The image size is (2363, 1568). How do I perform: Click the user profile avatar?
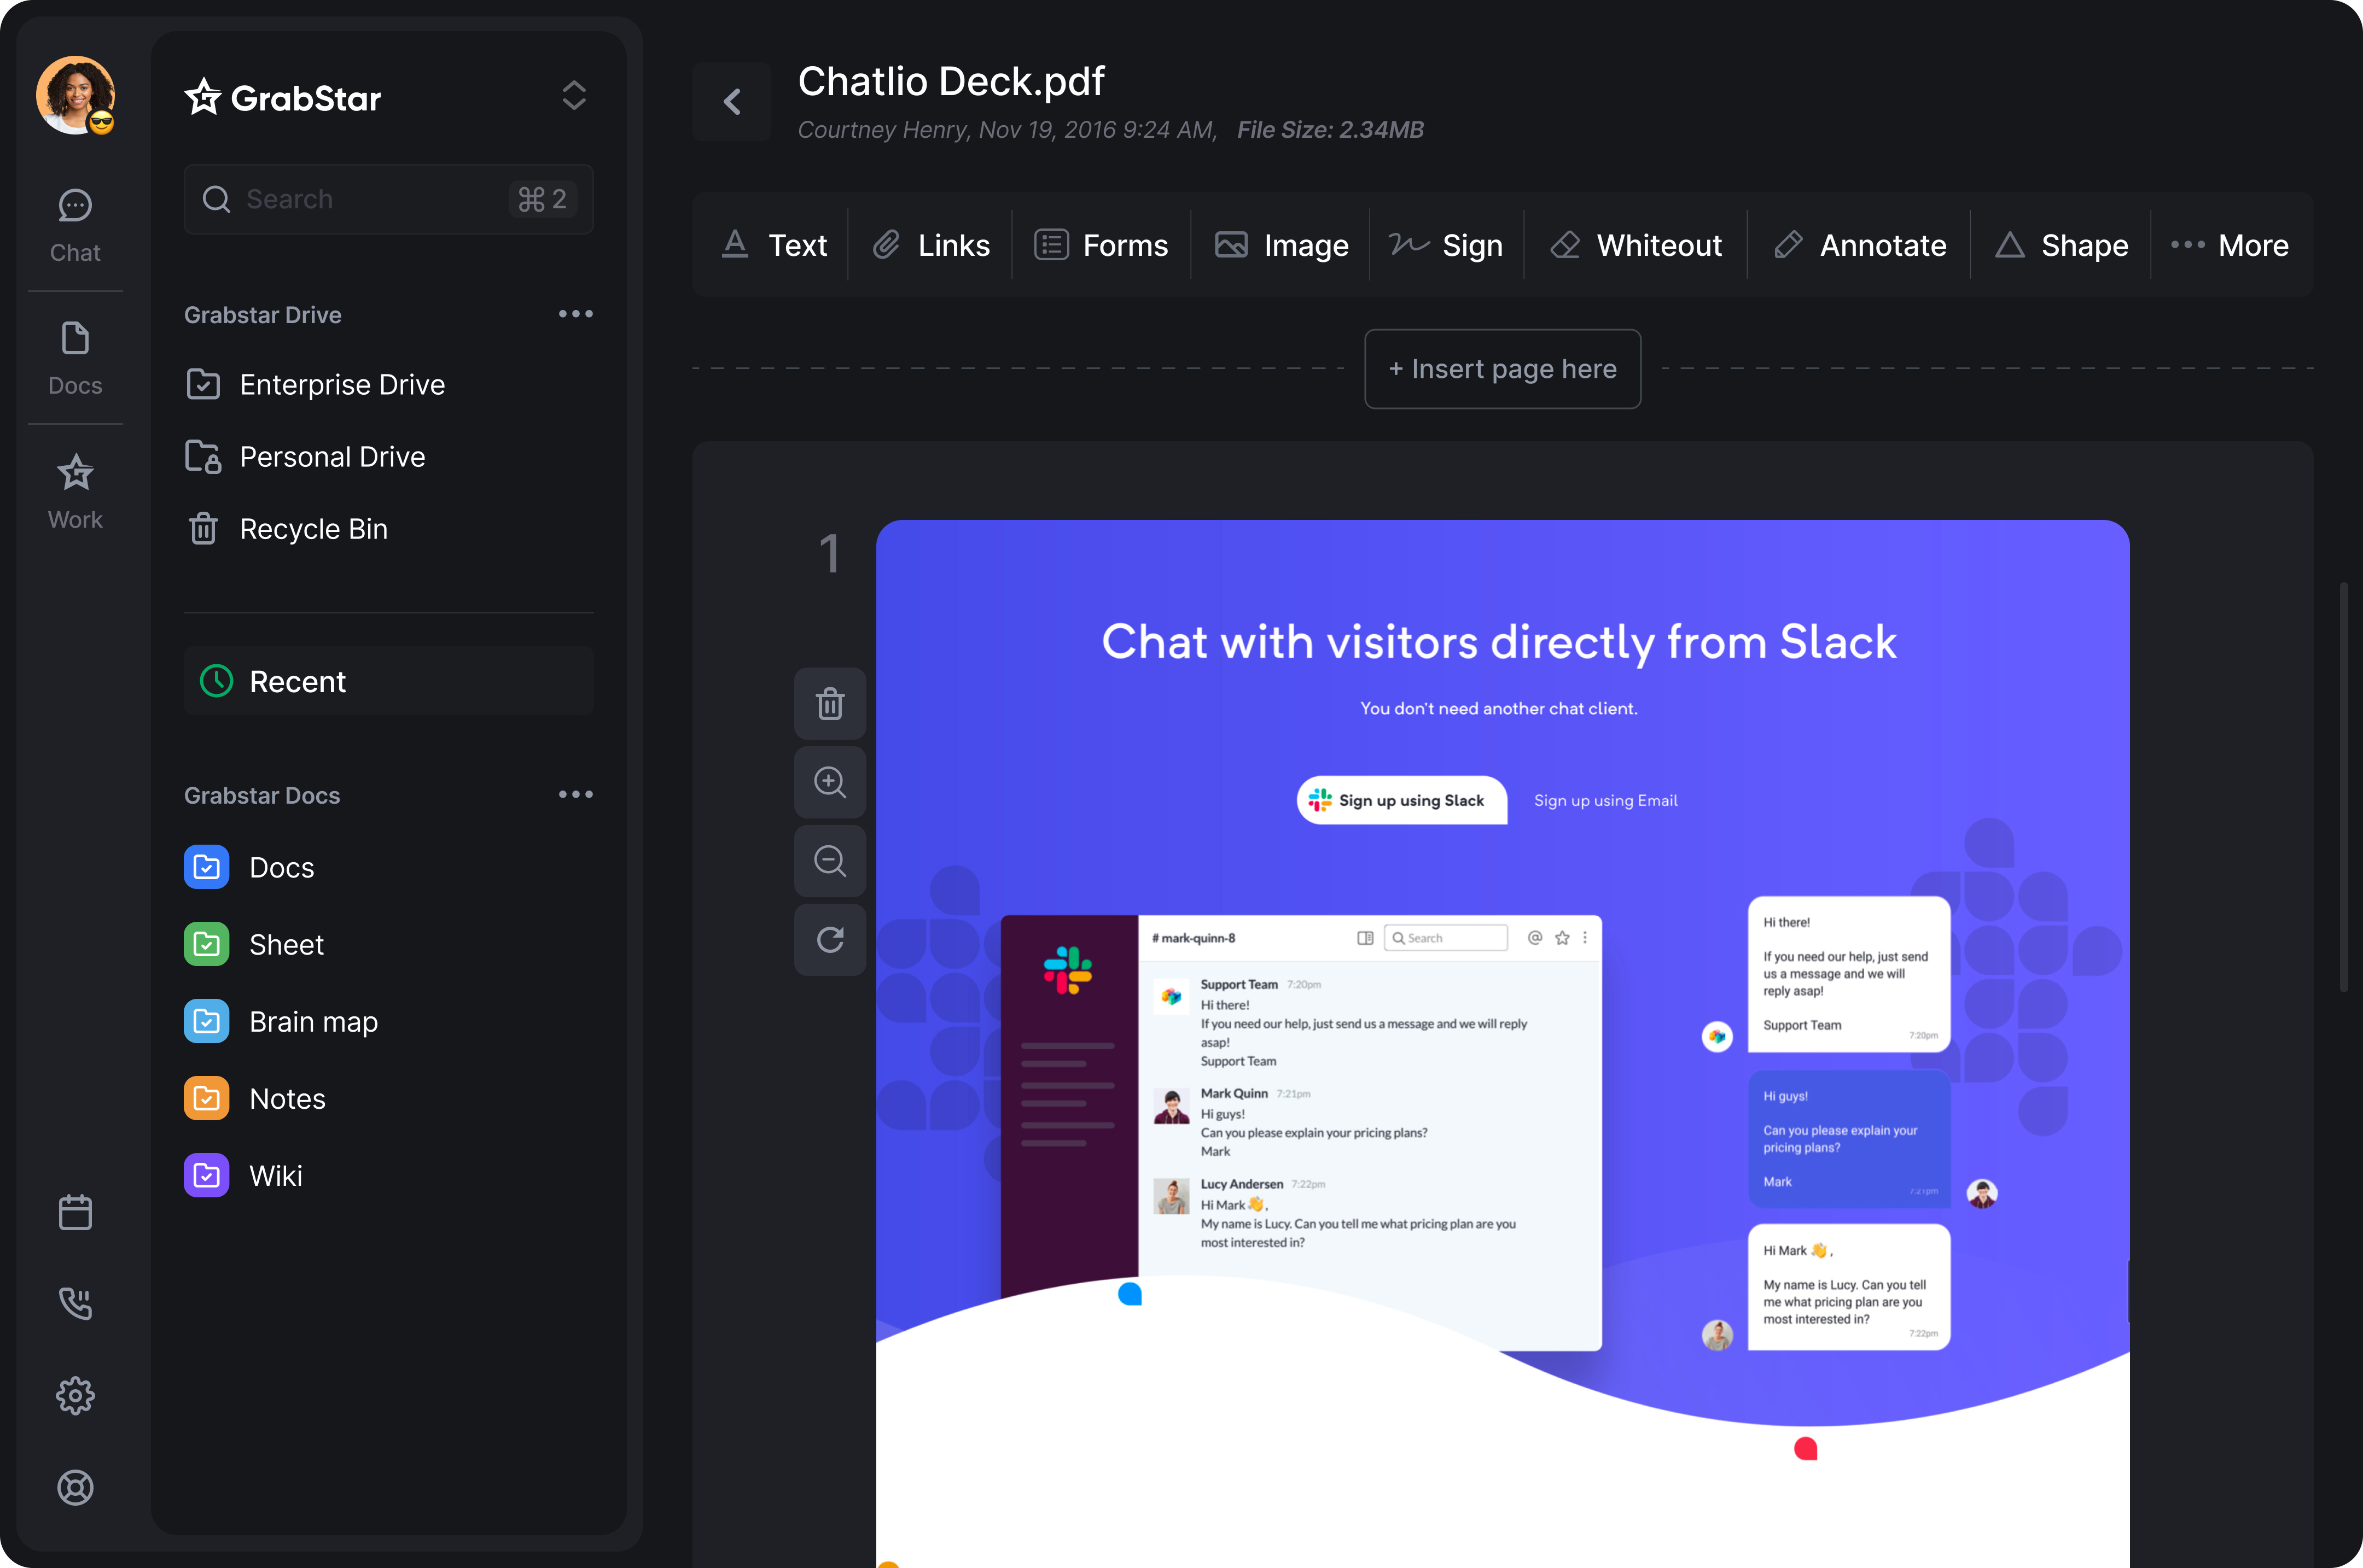click(x=75, y=95)
